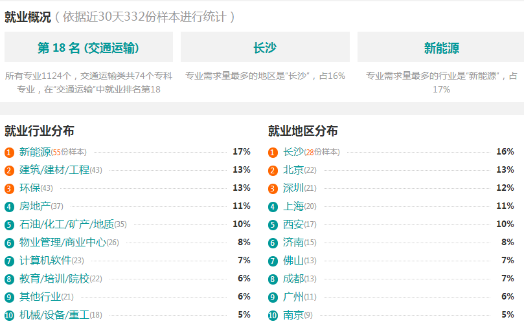Click the 就业概况 section heading
Viewport: 524px width, 326px height.
pos(27,17)
